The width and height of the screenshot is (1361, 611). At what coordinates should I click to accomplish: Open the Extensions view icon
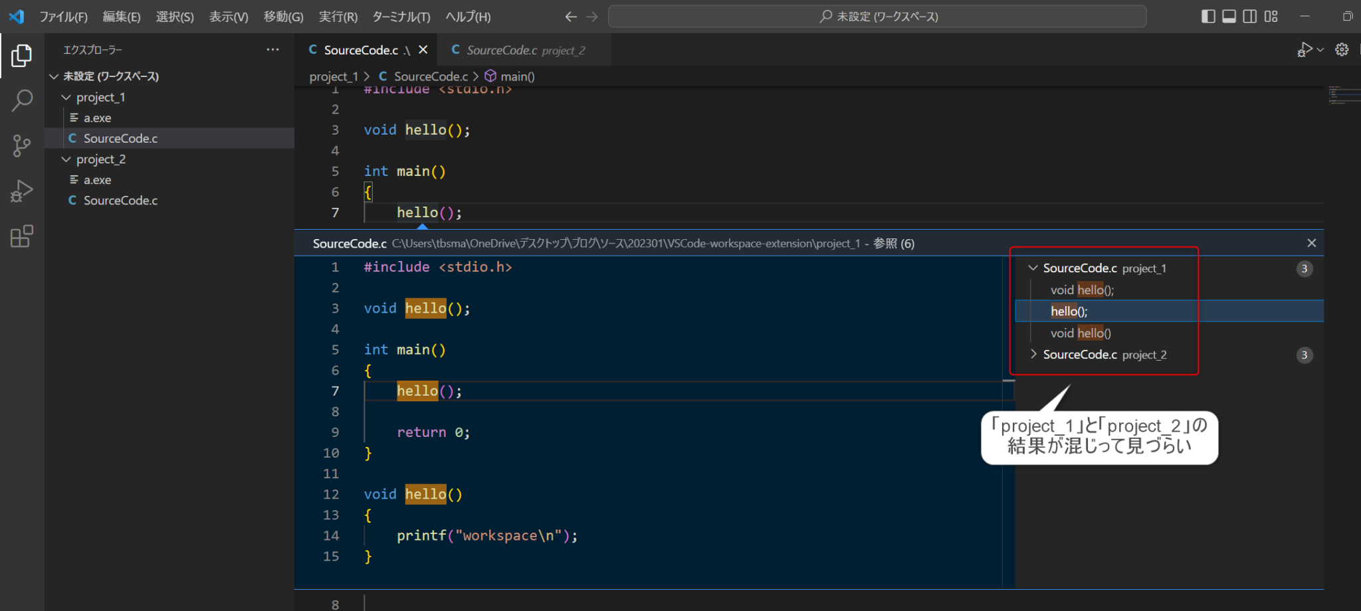tap(22, 236)
